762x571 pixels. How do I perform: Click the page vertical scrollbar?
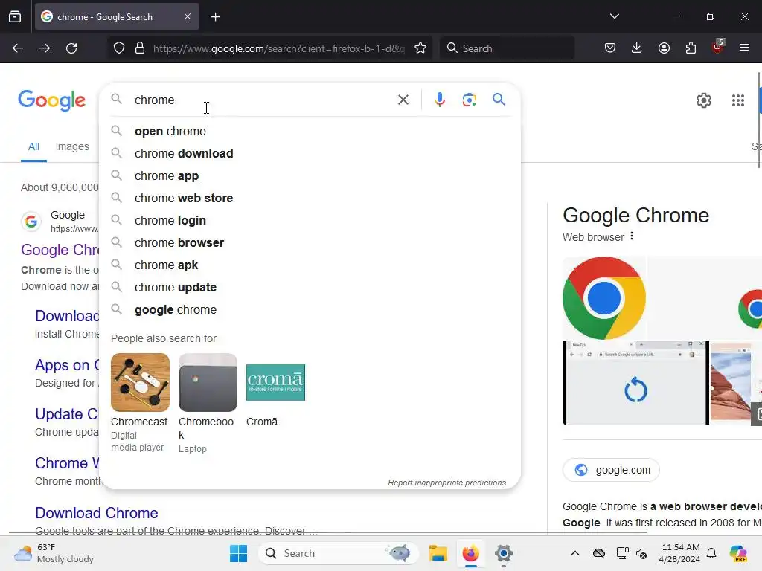(x=760, y=120)
